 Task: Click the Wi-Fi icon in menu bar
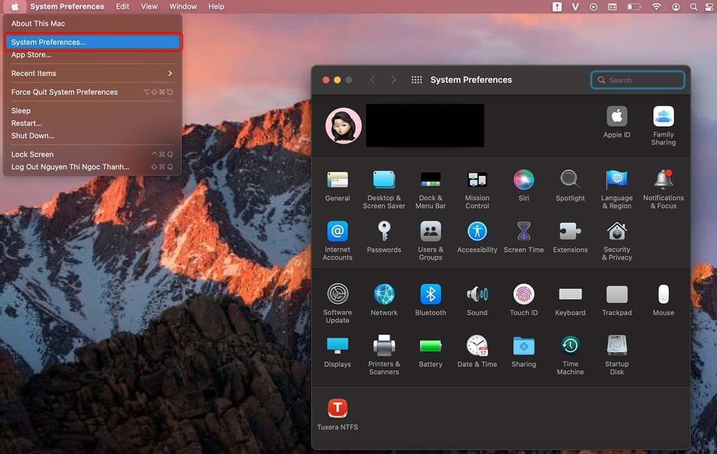coord(656,7)
